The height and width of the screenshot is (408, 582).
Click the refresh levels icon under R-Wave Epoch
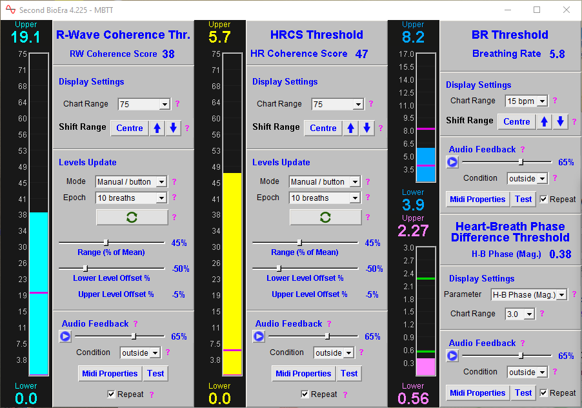(x=132, y=218)
